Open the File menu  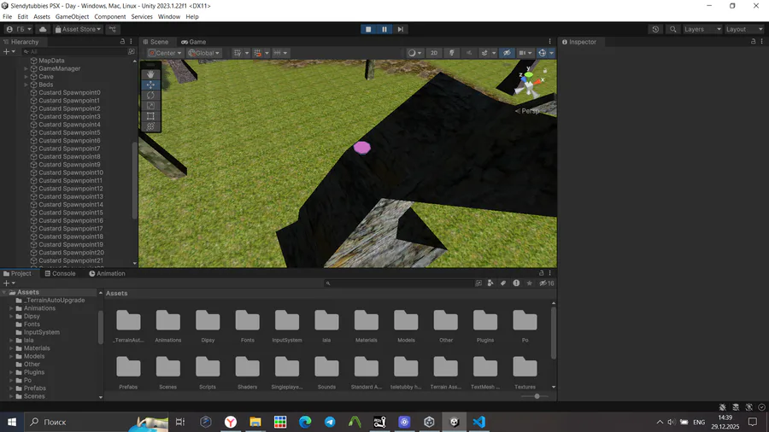(8, 17)
